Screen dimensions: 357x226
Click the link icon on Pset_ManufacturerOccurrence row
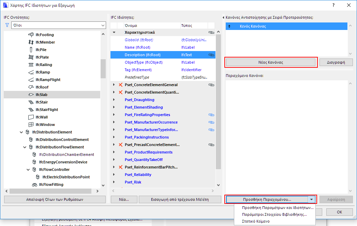[211, 122]
